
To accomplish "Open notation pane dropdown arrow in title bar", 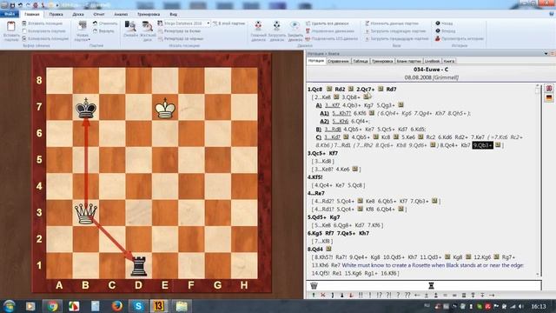I will [546, 54].
